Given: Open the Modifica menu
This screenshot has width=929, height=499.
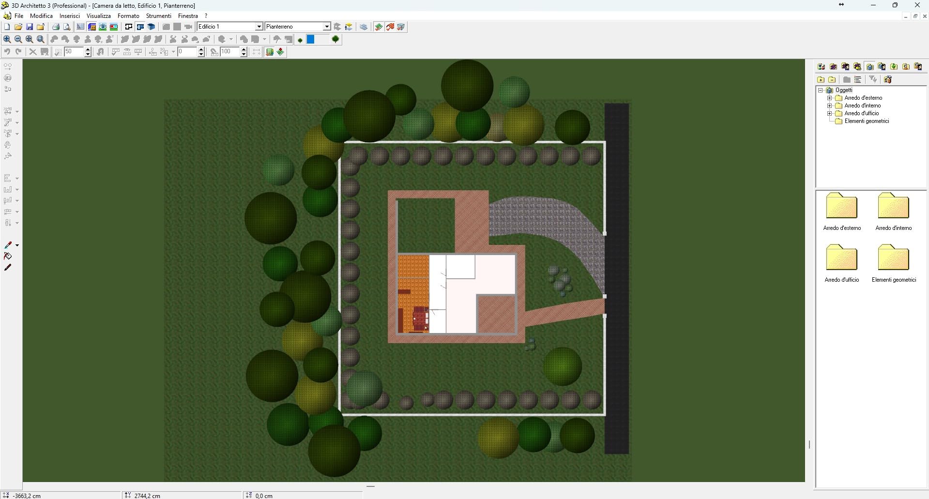Looking at the screenshot, I should [41, 16].
